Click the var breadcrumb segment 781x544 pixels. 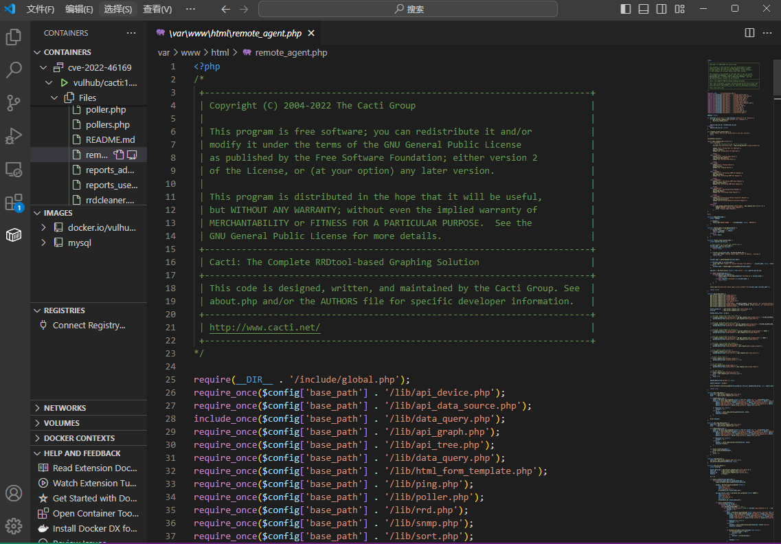click(x=163, y=52)
